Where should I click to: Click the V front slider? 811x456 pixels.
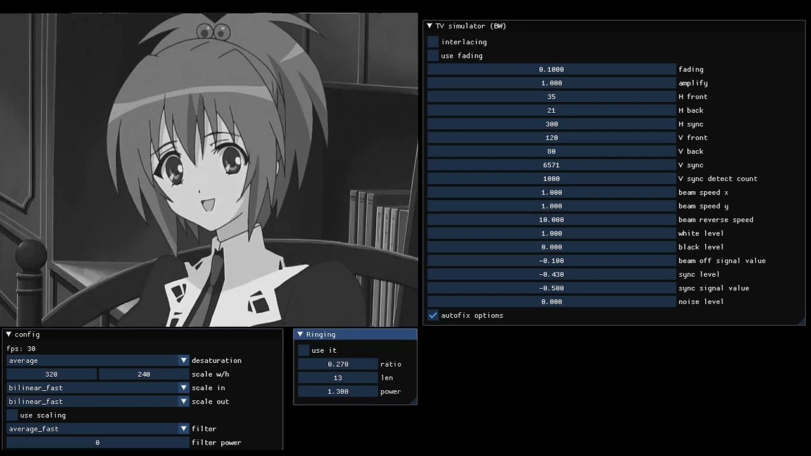(x=552, y=137)
